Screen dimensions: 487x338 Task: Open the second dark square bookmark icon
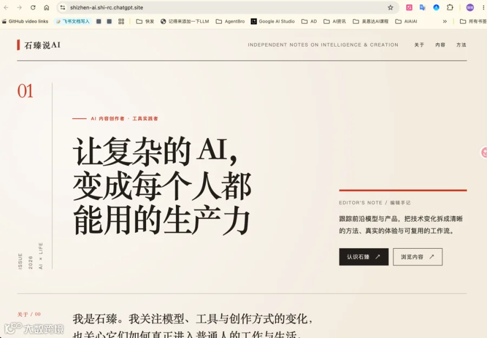(x=109, y=22)
